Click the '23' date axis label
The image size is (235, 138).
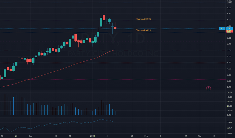click(x=16, y=136)
